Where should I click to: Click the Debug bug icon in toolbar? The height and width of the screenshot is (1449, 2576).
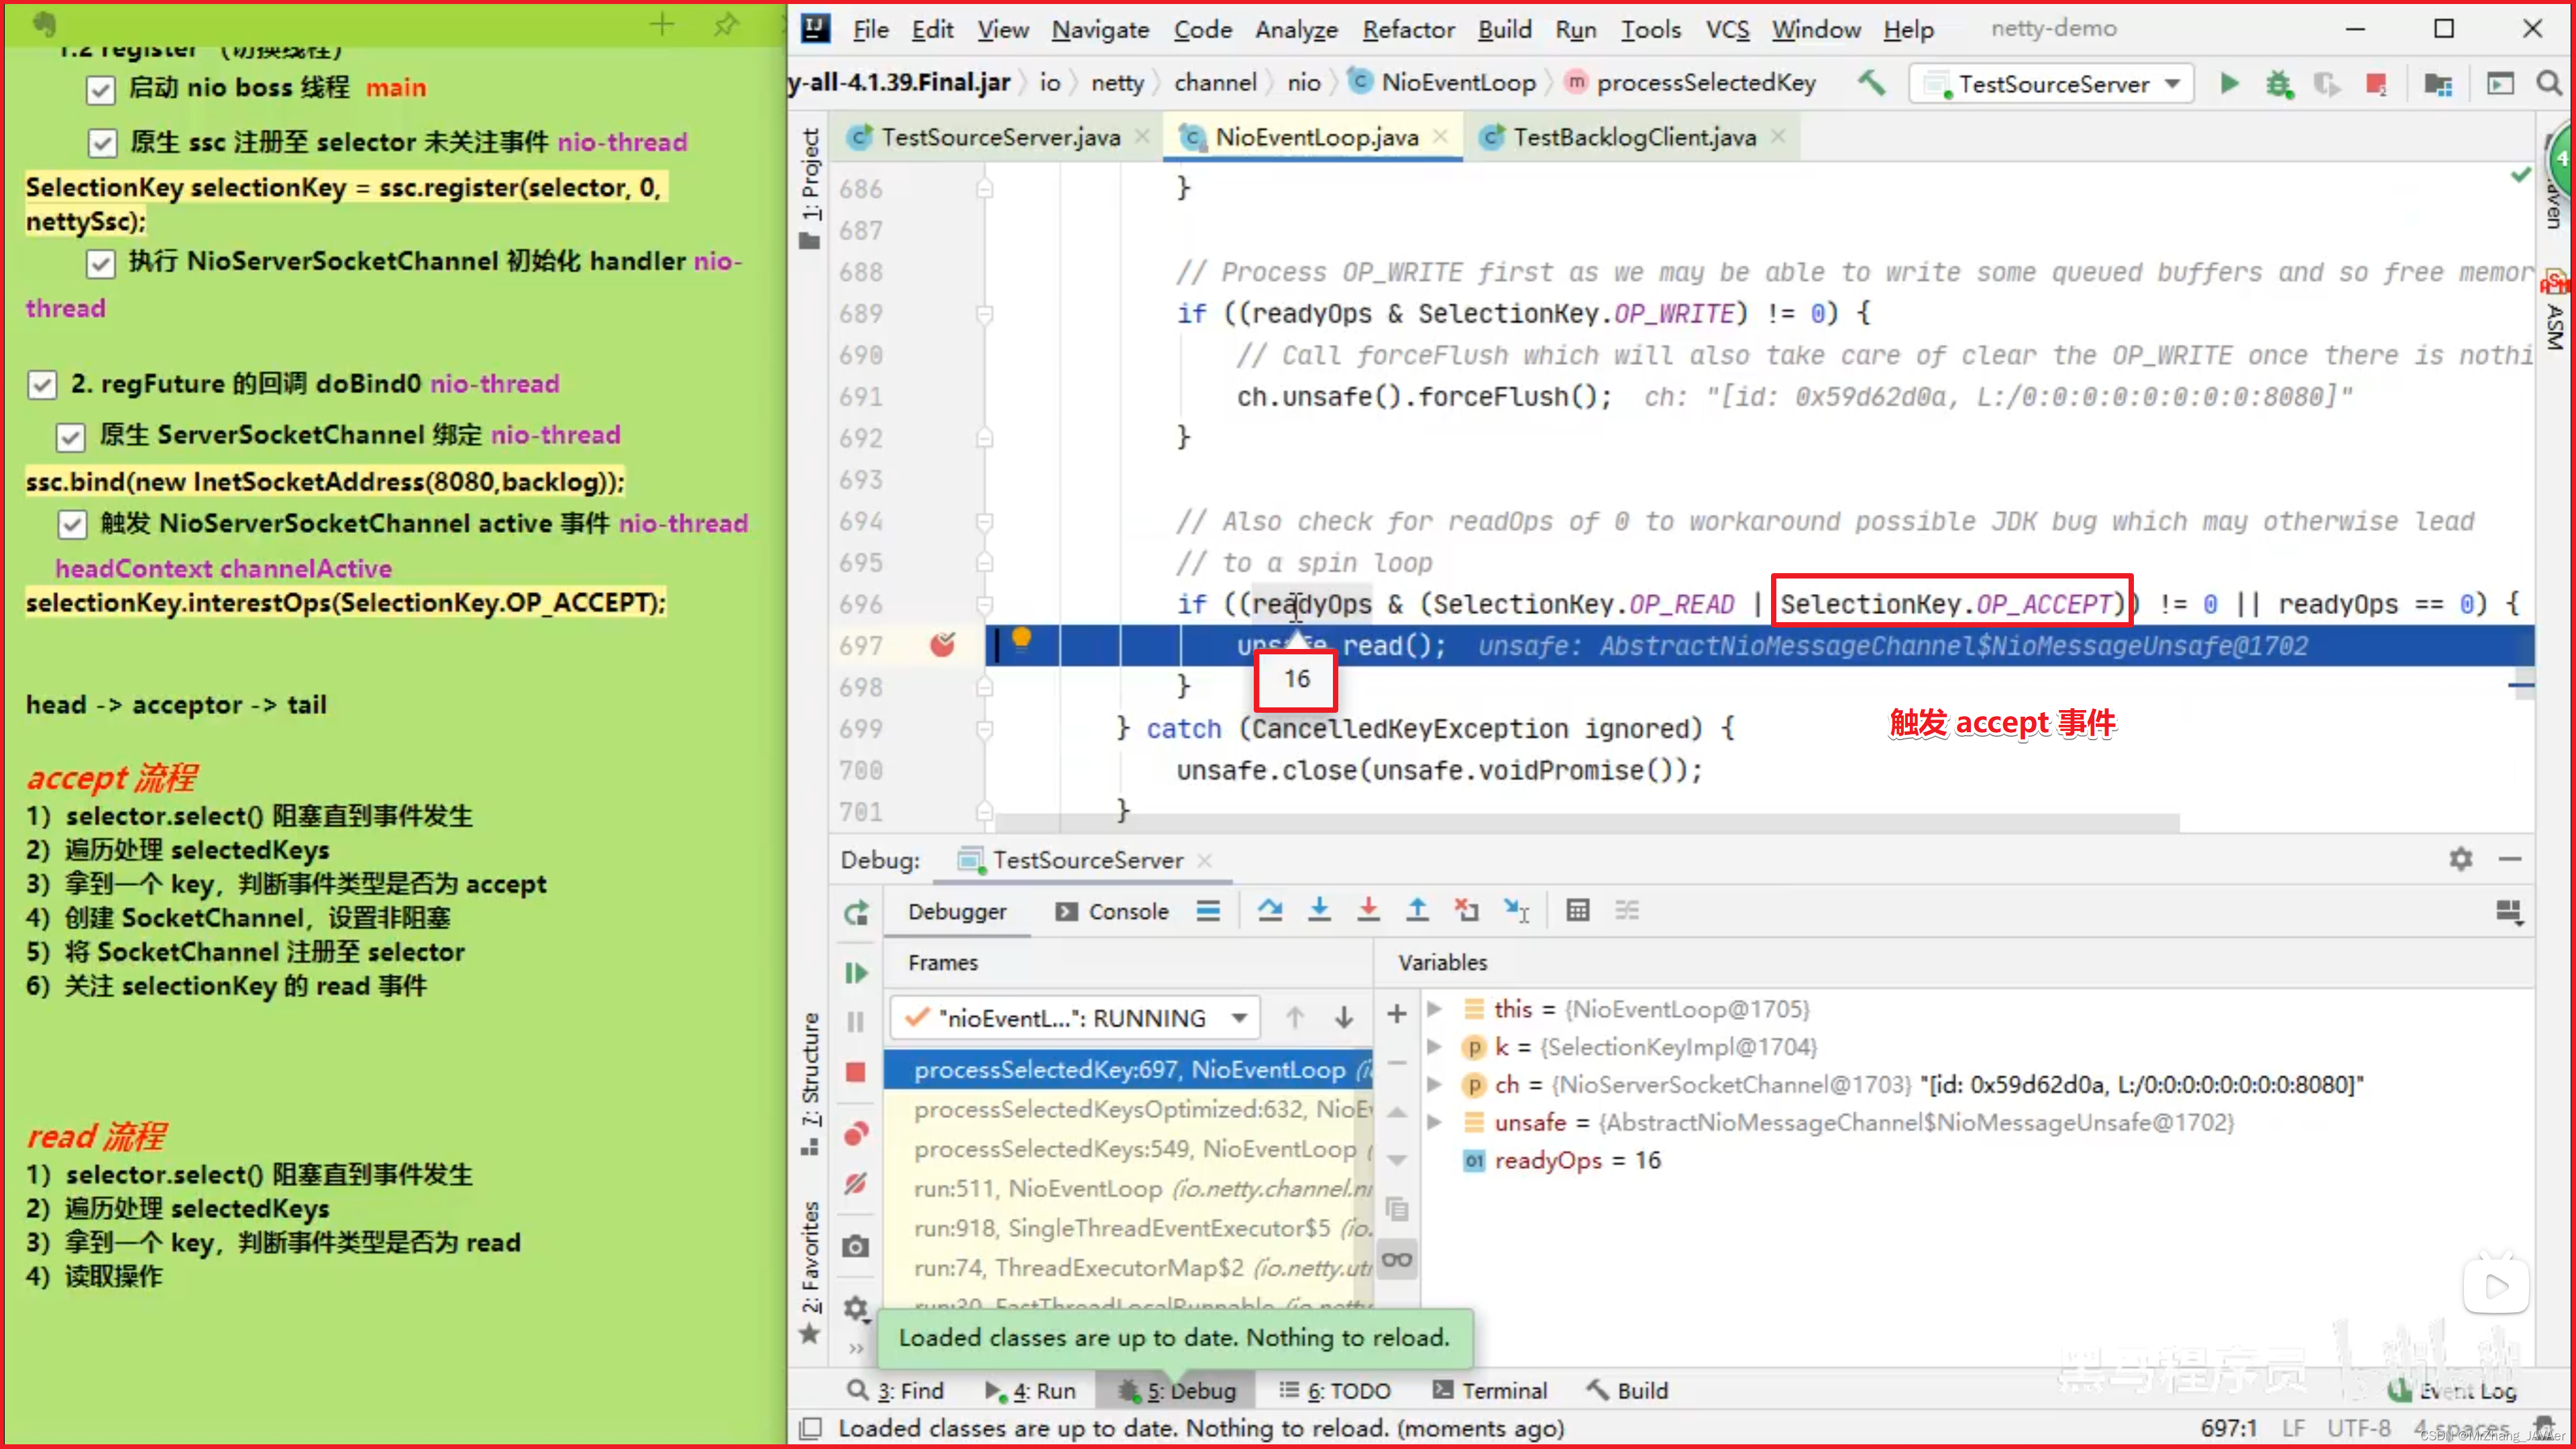pyautogui.click(x=2279, y=83)
